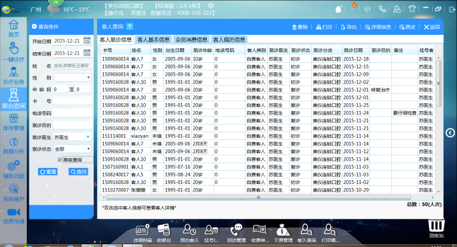Toggle the 高级查询 checkbox
The height and width of the screenshot is (247, 457).
pyautogui.click(x=60, y=160)
